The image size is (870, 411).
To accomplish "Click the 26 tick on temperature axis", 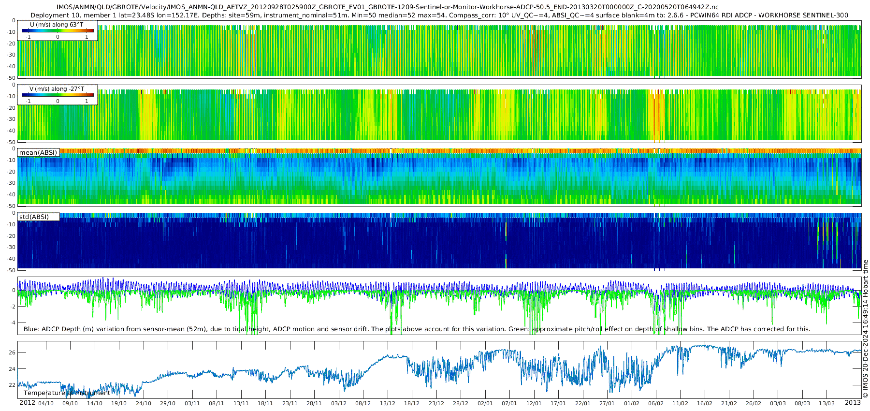I will point(12,353).
